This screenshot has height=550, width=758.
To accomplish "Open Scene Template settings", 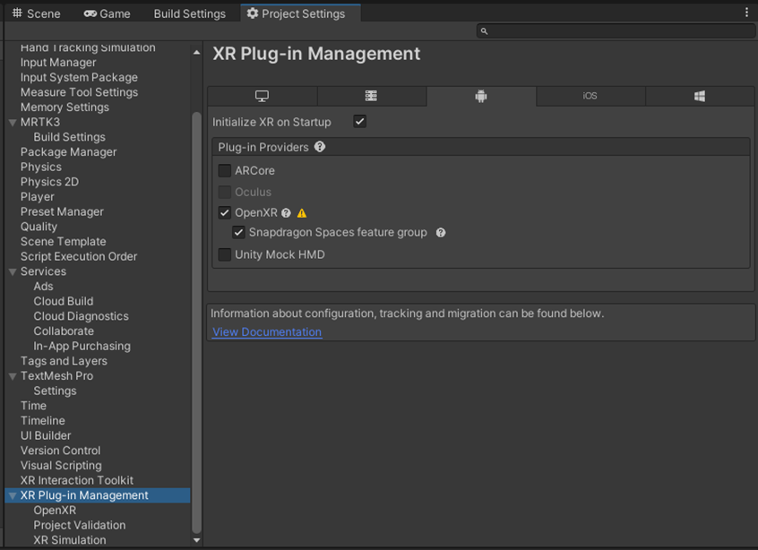I will [x=63, y=242].
